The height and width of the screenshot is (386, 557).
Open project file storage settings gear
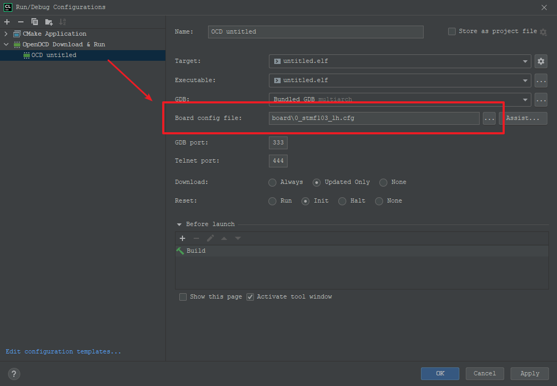pyautogui.click(x=543, y=32)
